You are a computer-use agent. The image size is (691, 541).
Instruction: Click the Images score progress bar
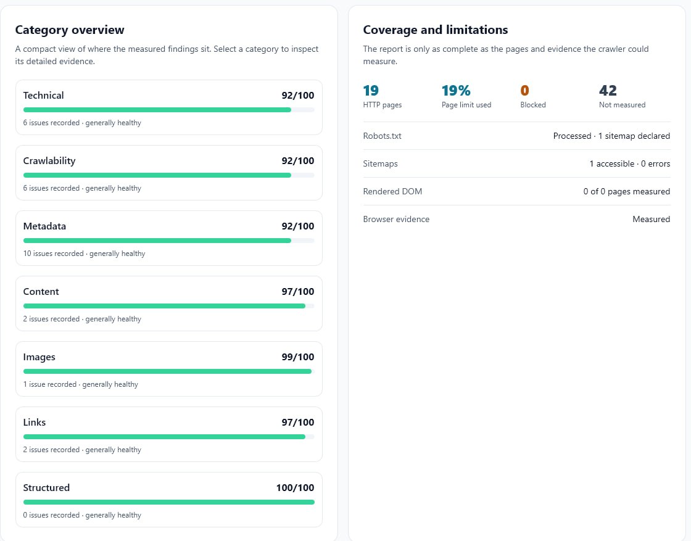[169, 371]
